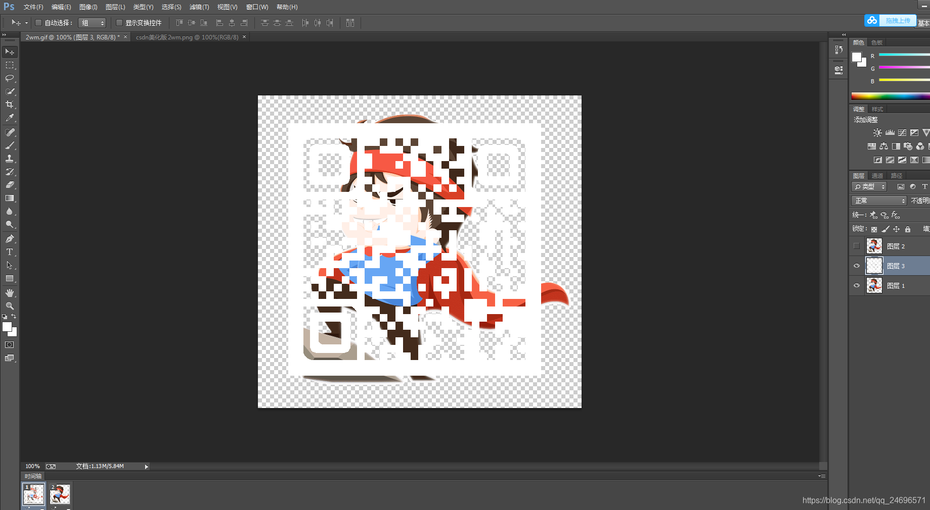Click the foreground color swatch in toolbox
The image size is (930, 510).
(x=7, y=327)
